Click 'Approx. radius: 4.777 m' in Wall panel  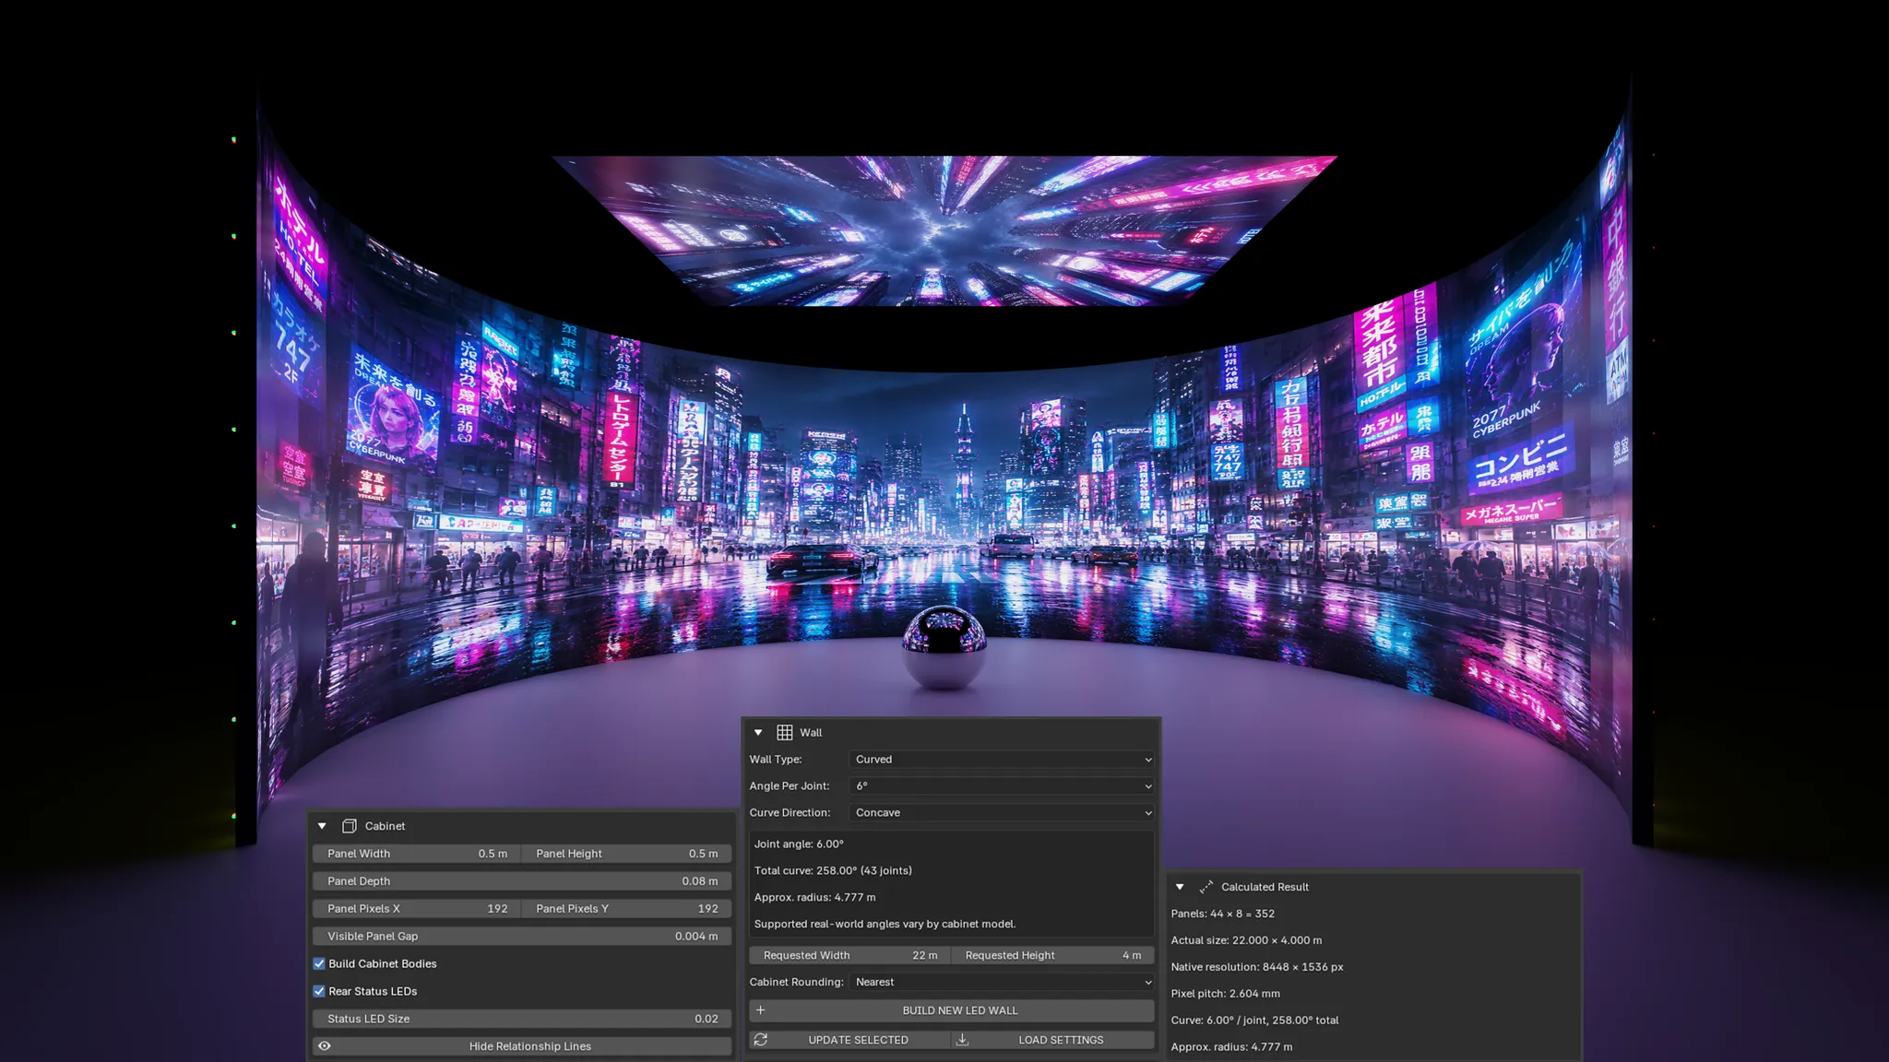(815, 898)
